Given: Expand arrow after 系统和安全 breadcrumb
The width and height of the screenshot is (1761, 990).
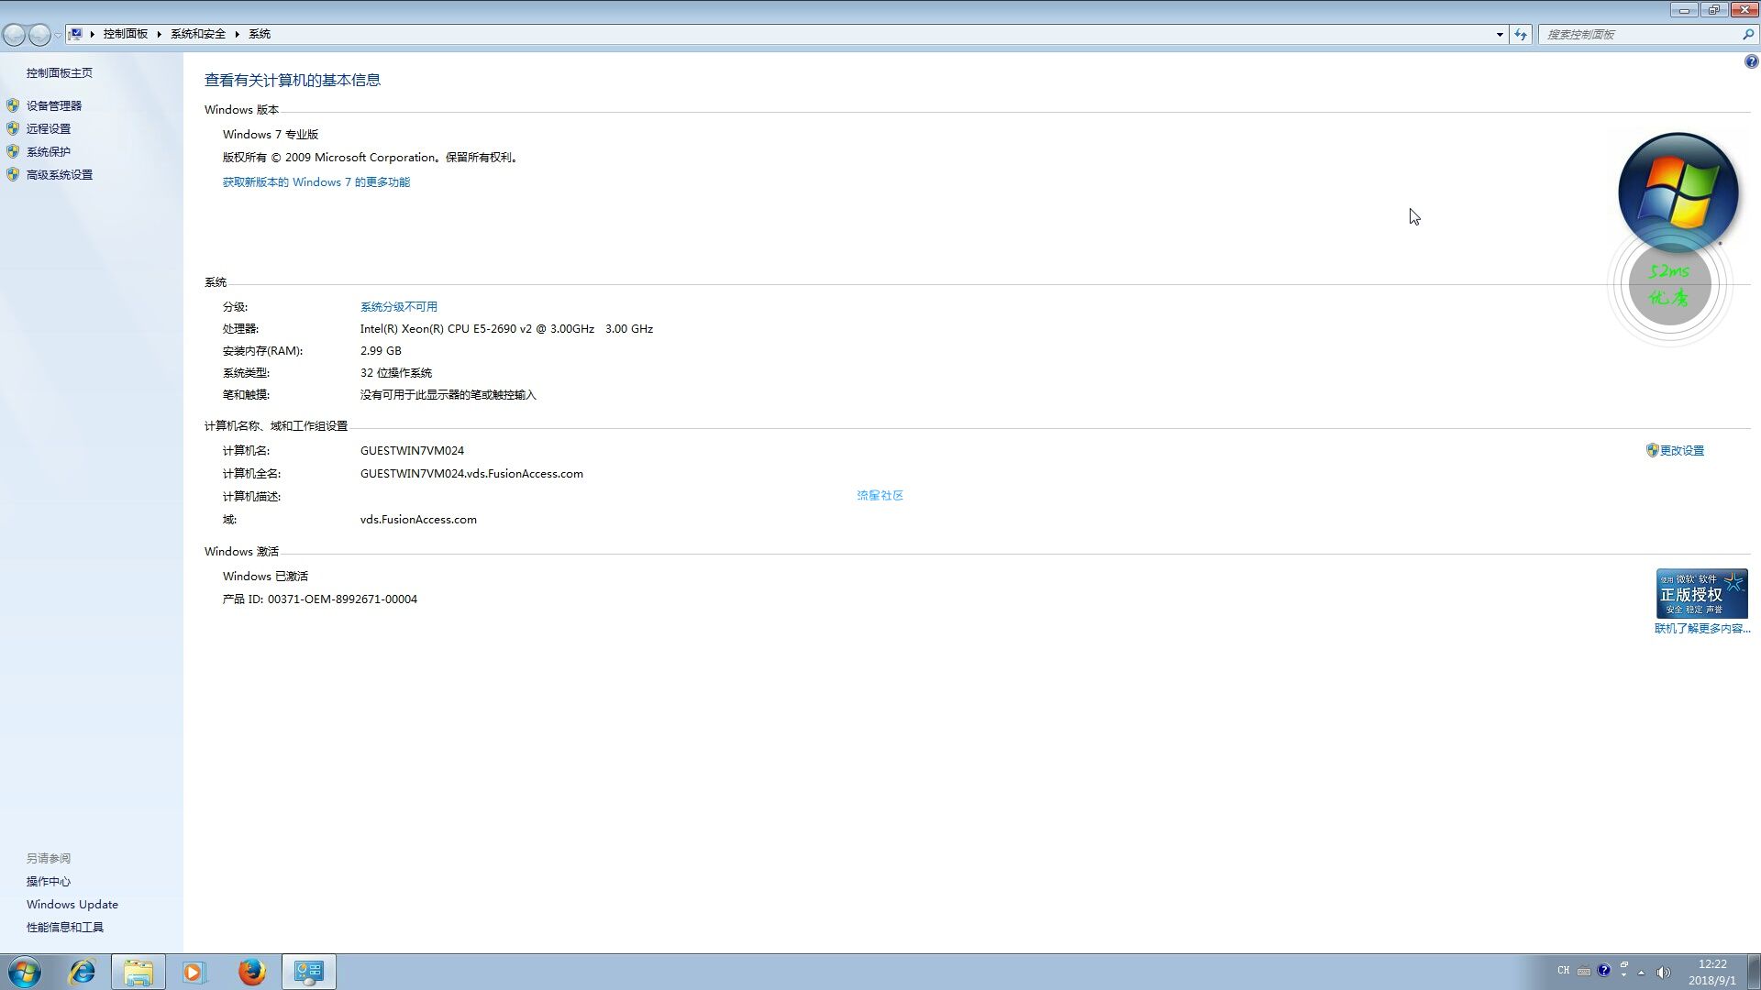Looking at the screenshot, I should pos(237,34).
